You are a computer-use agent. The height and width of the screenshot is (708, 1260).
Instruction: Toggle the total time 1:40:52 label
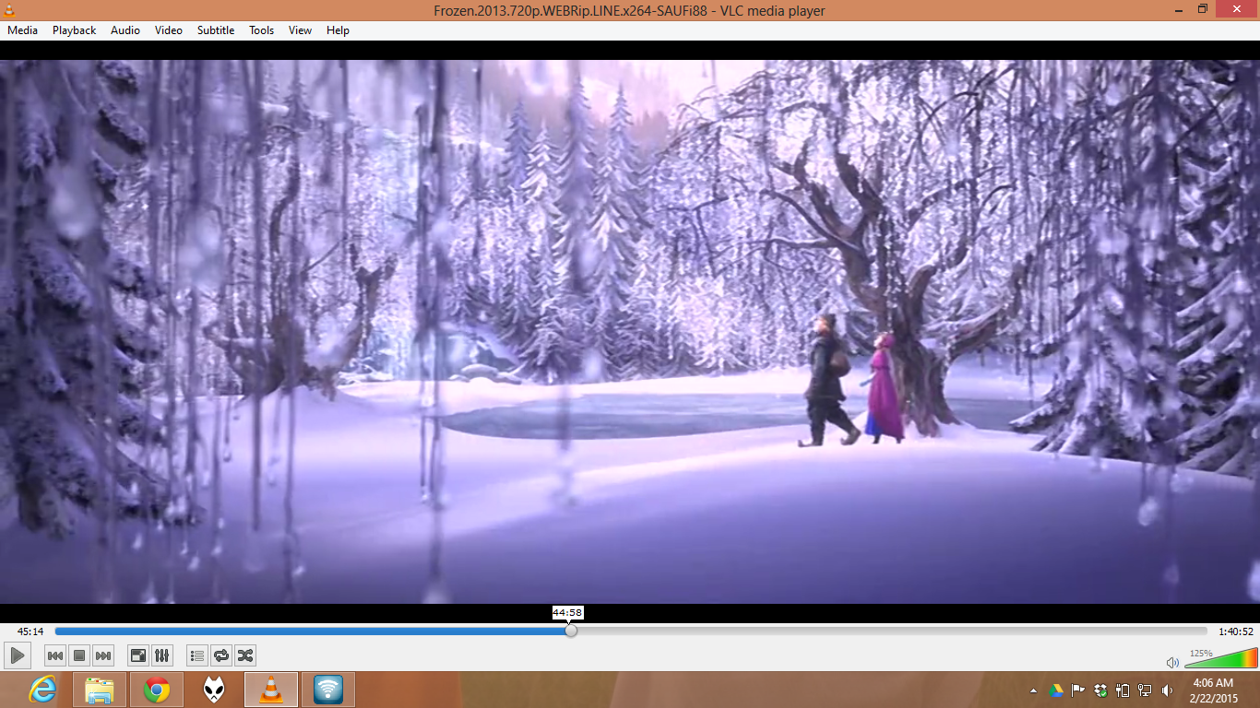coord(1236,631)
